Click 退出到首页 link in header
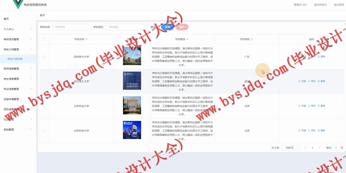The width and height of the screenshot is (346, 173). pyautogui.click(x=320, y=5)
